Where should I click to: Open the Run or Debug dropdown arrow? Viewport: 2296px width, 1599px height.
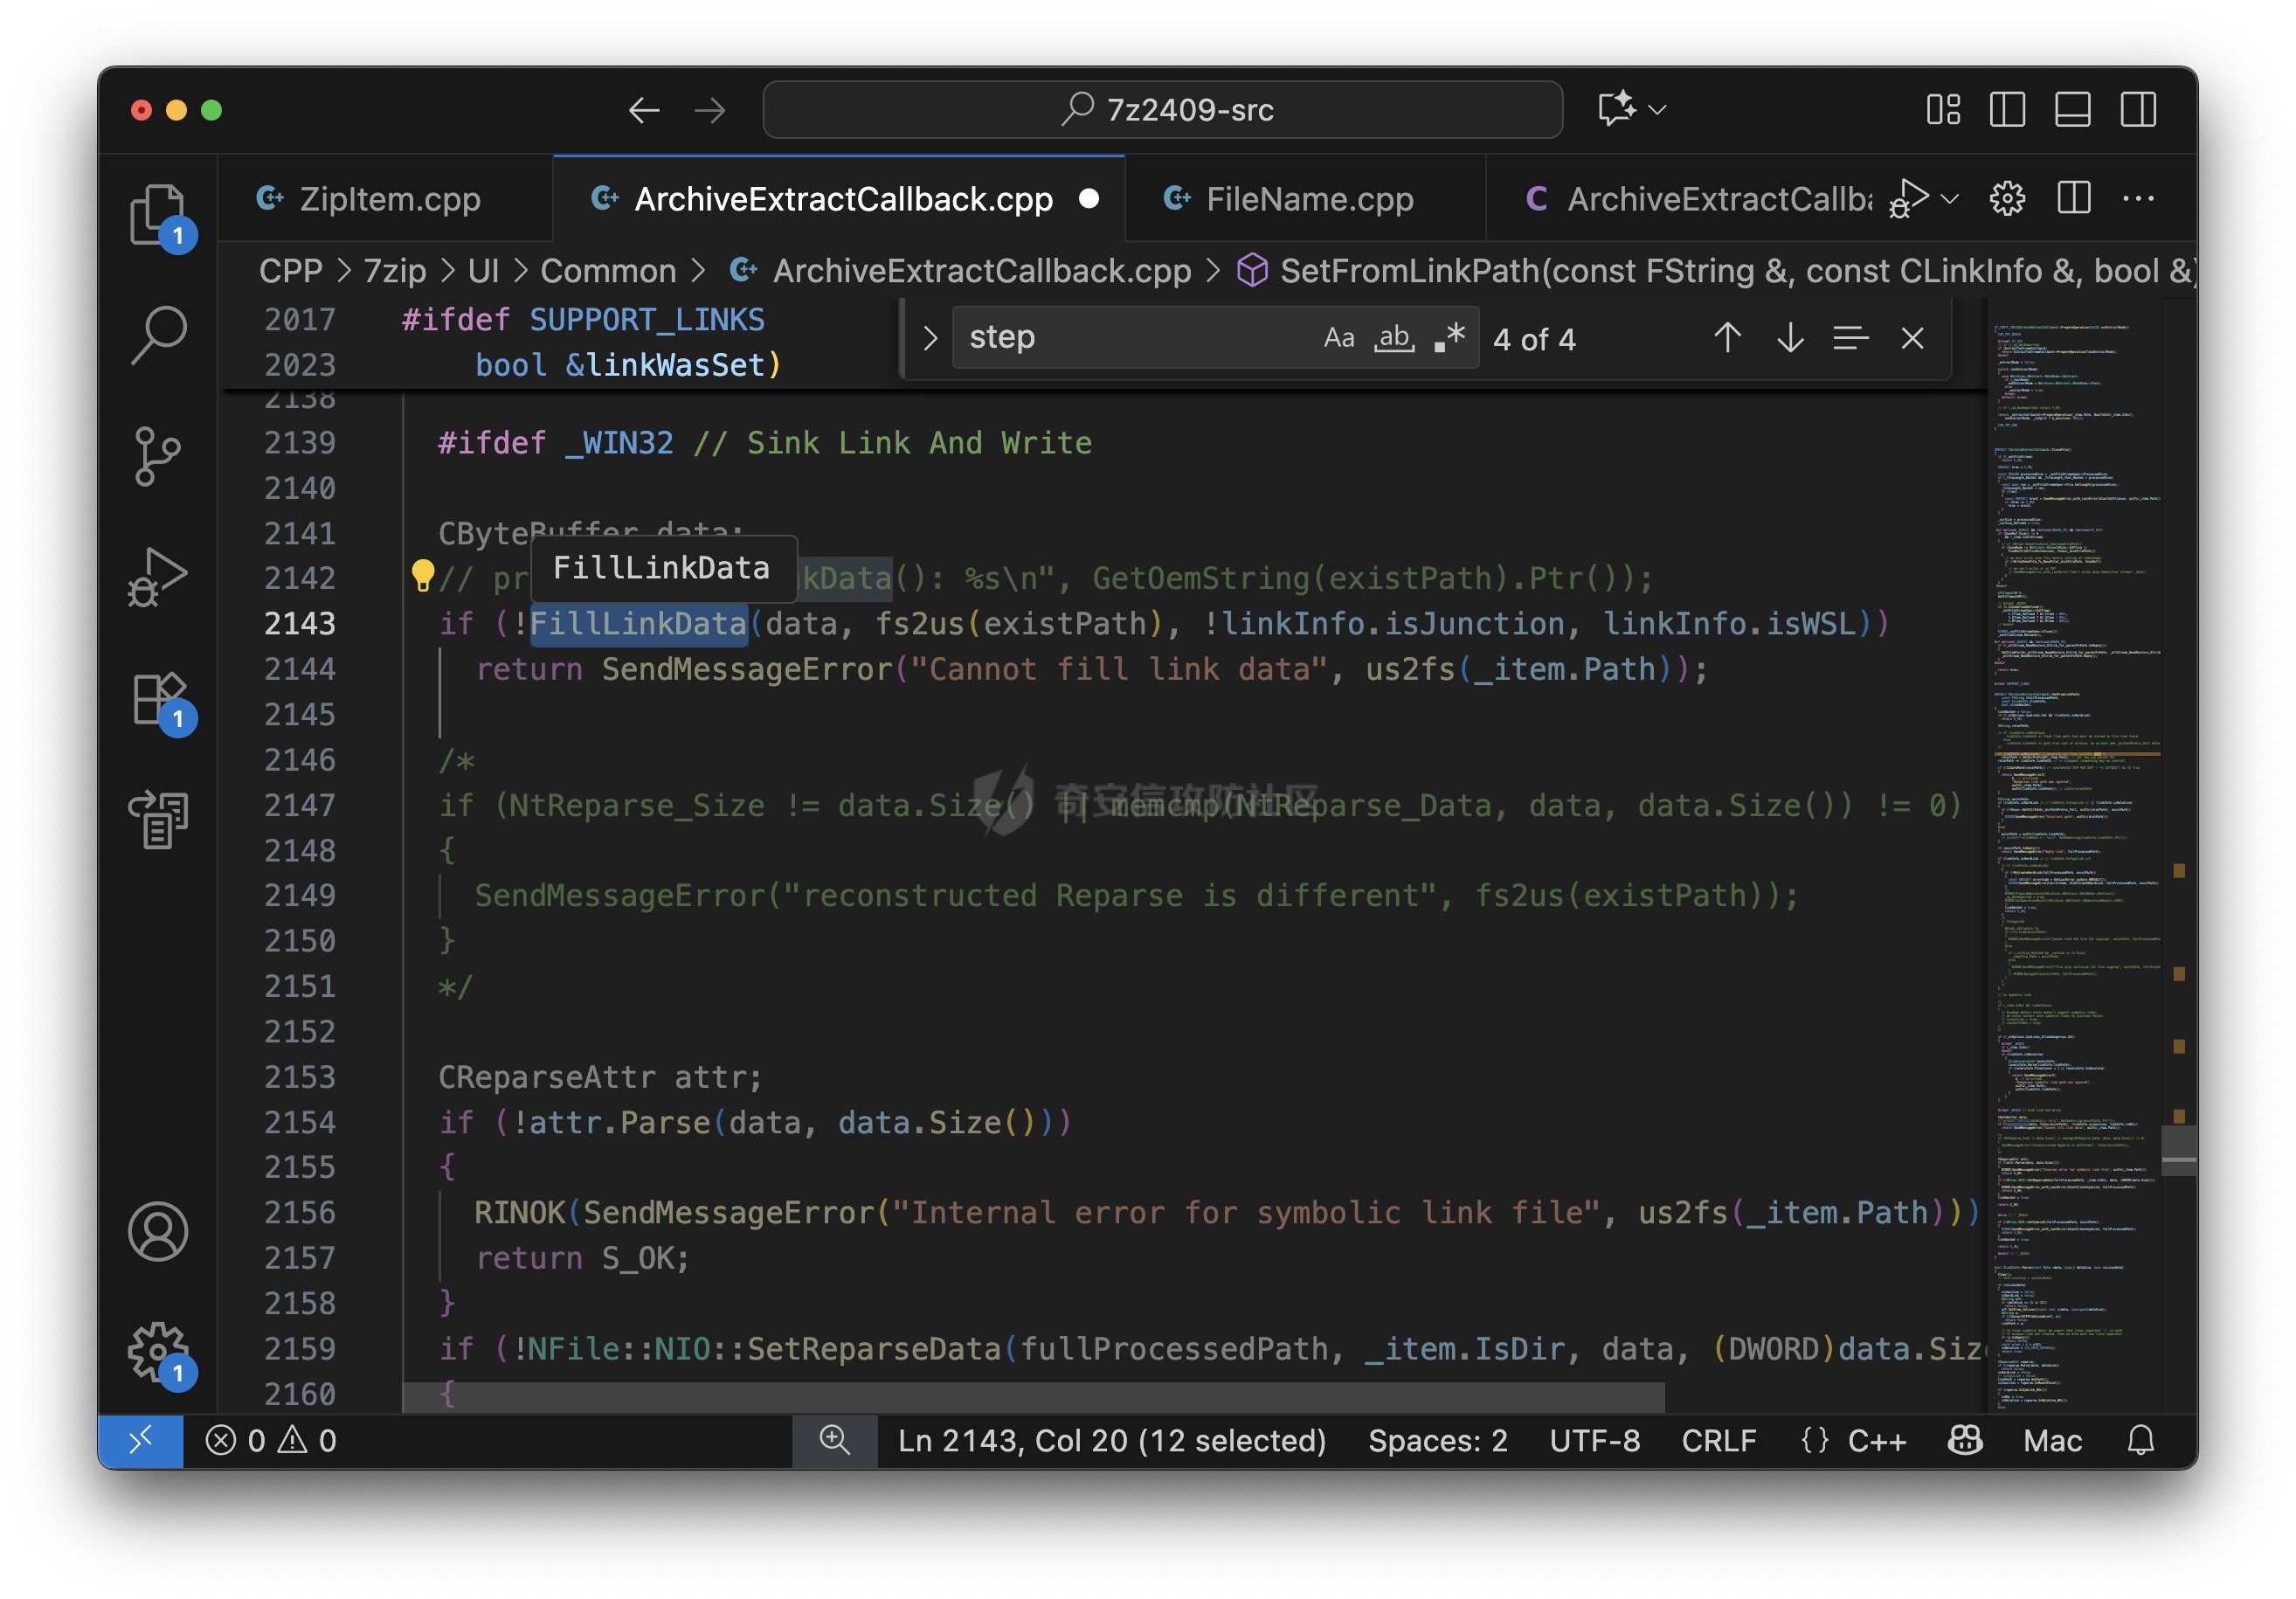[x=1949, y=199]
